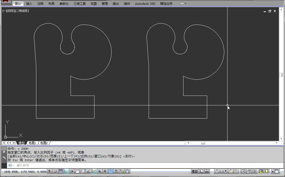This screenshot has width=285, height=177.
Task: Toggle 3D Object Snap in status bar
Action: (x=83, y=171)
